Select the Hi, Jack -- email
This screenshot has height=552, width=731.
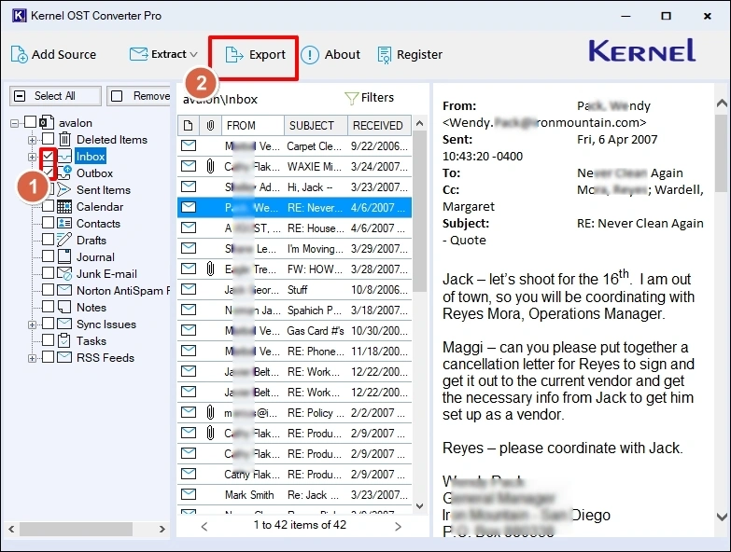[294, 187]
